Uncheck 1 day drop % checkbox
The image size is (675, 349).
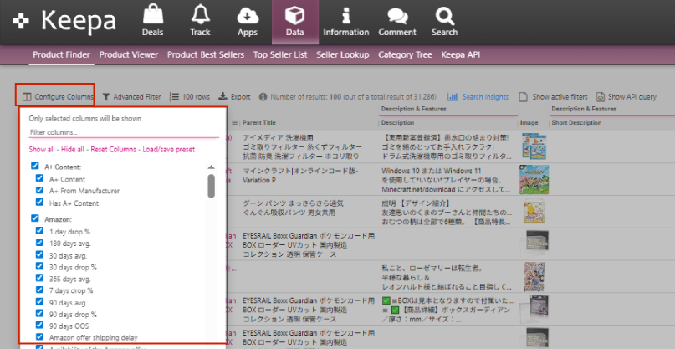[x=39, y=231]
